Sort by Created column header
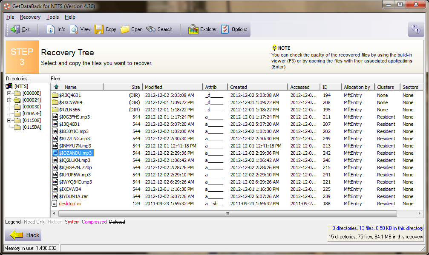The height and width of the screenshot is (255, 429). click(257, 87)
